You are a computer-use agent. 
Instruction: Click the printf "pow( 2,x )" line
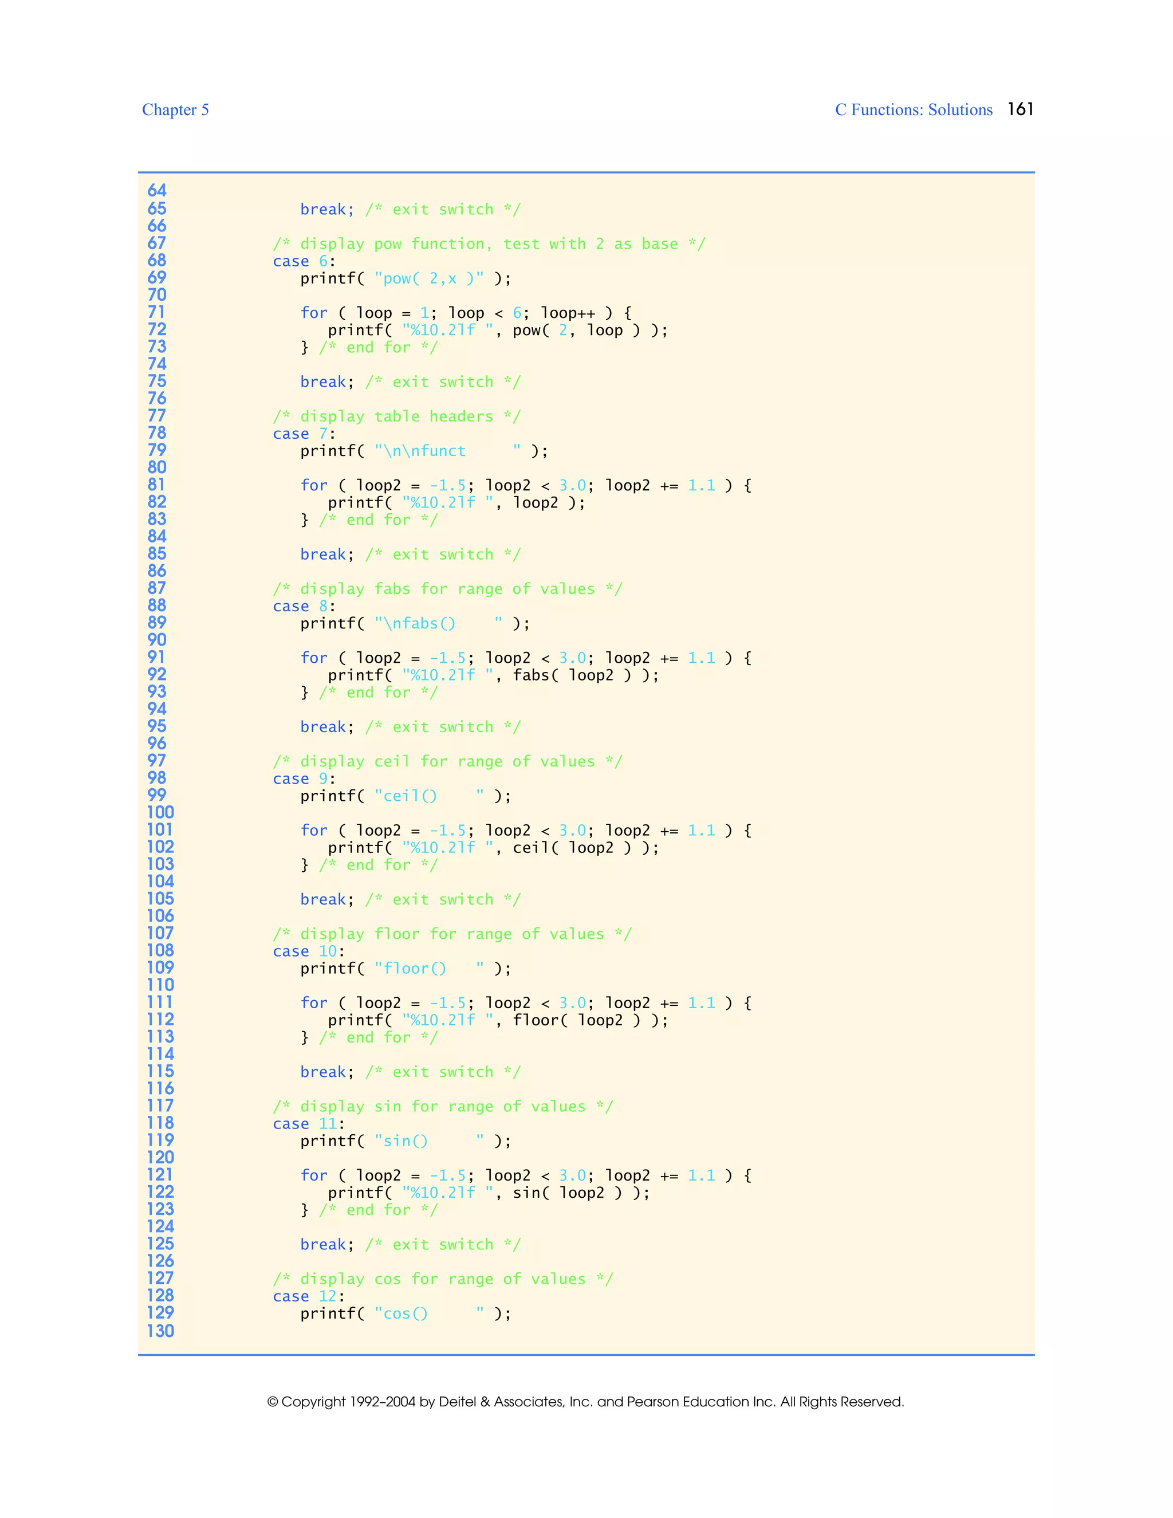click(406, 279)
